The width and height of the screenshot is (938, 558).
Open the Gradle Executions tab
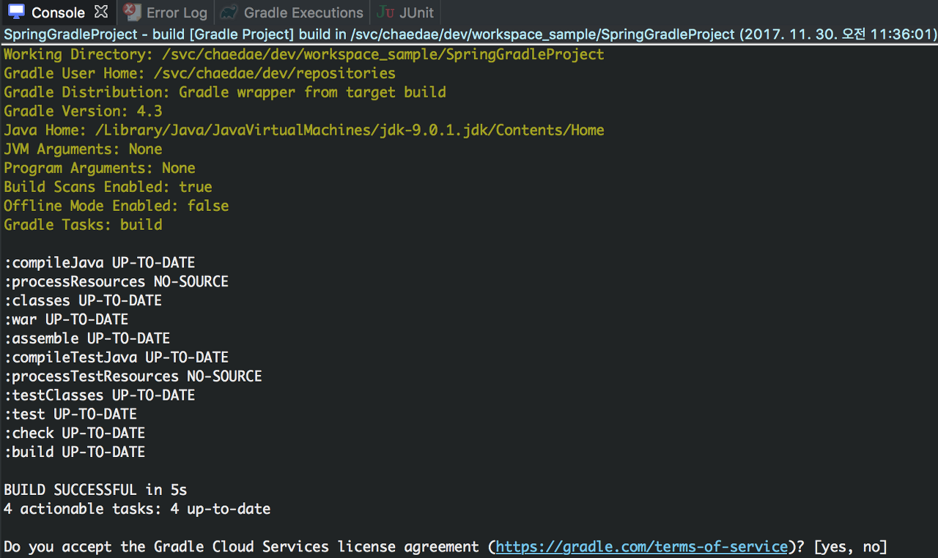(303, 12)
